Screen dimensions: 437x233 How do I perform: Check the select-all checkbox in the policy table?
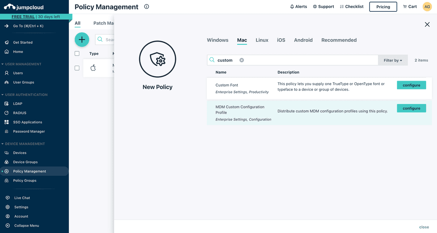[x=77, y=53]
